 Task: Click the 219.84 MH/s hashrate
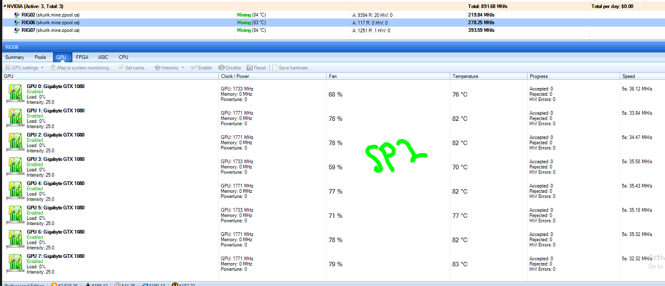(481, 15)
